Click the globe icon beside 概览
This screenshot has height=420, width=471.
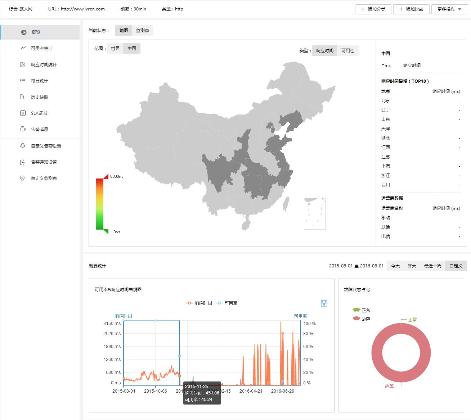click(x=24, y=32)
